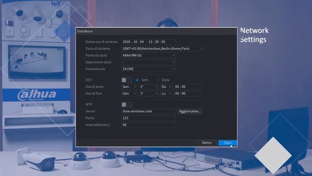Click the system time field 13:20:50

click(x=161, y=42)
